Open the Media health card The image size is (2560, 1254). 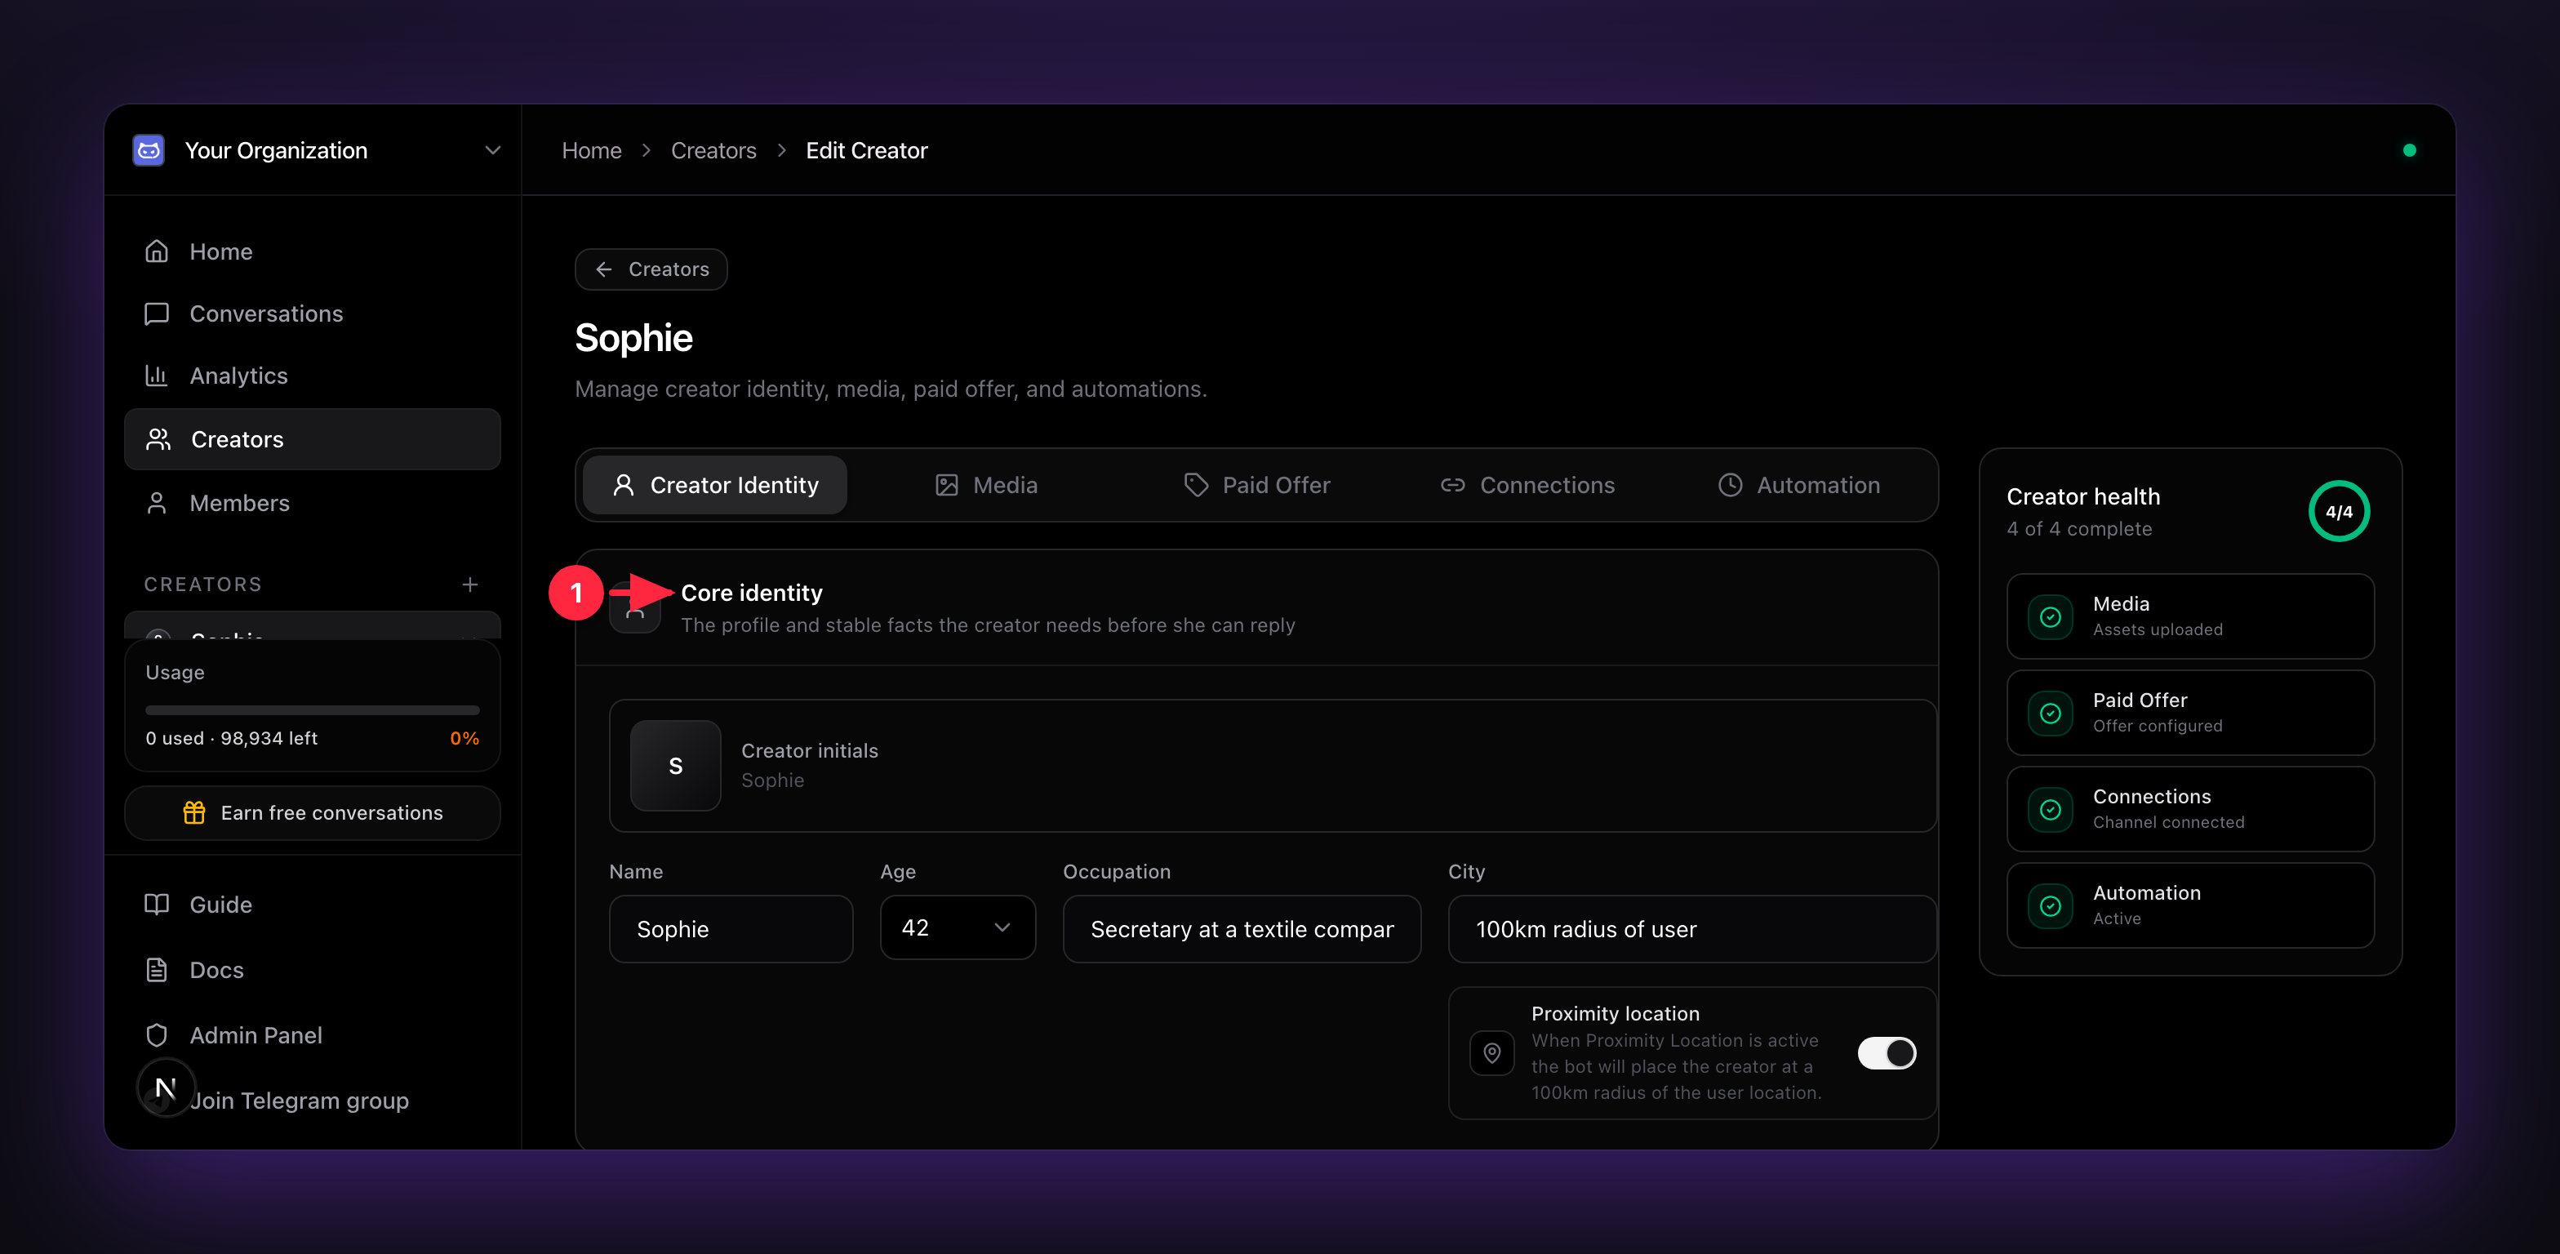tap(2190, 616)
